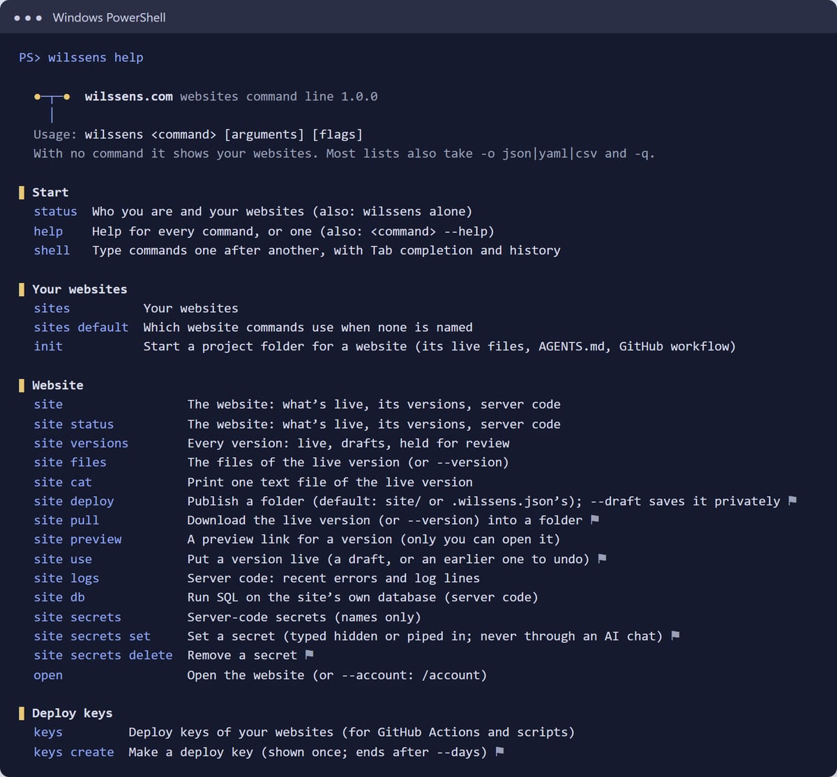Select the 'site cat' command
Screen dimensions: 837x777
tap(63, 482)
